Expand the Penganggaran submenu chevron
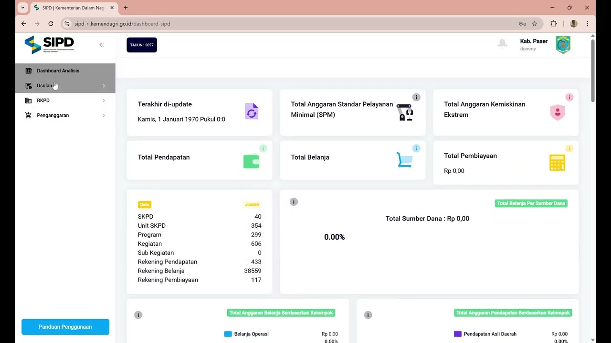Screen dimensions: 611x343 (104, 115)
